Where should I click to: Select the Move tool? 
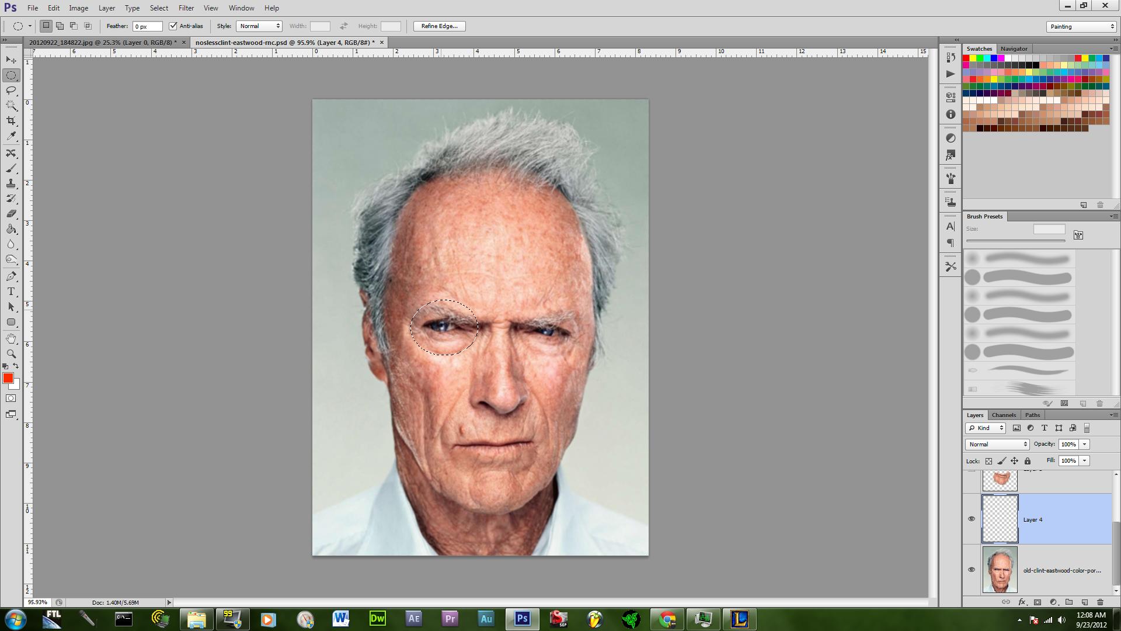(11, 60)
